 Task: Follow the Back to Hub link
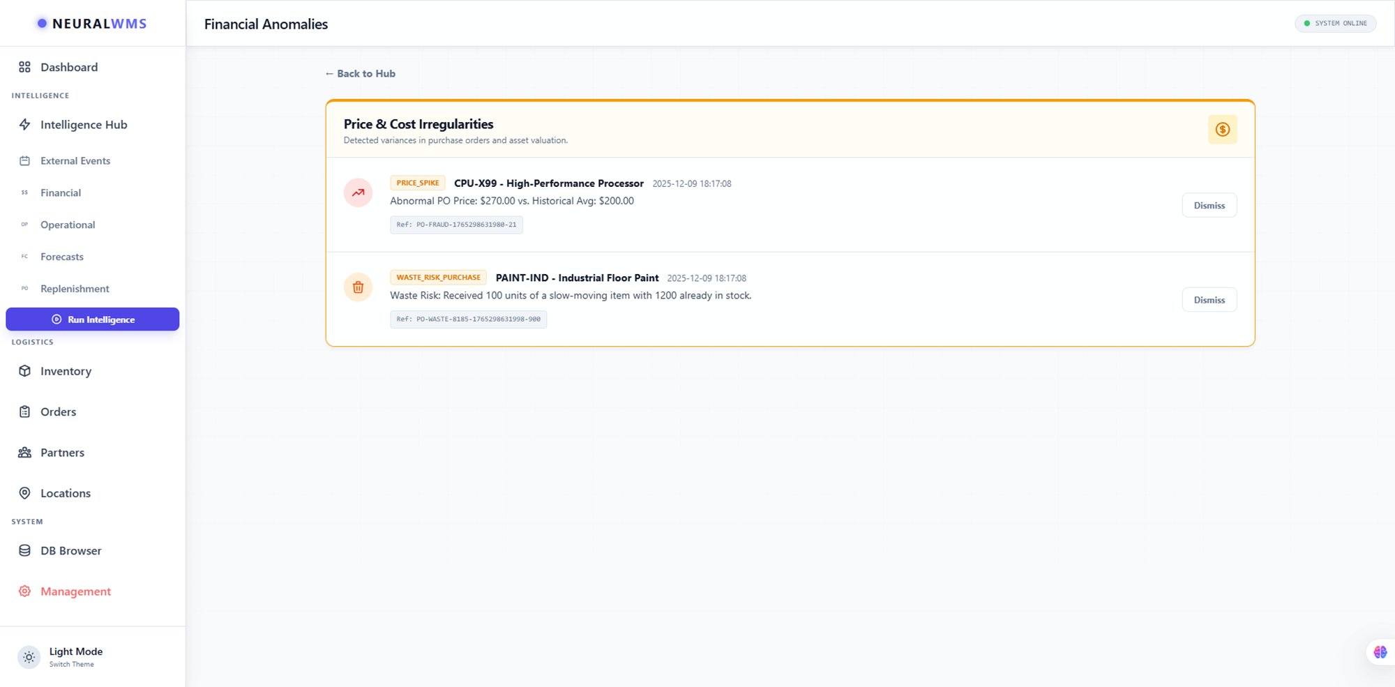tap(360, 74)
